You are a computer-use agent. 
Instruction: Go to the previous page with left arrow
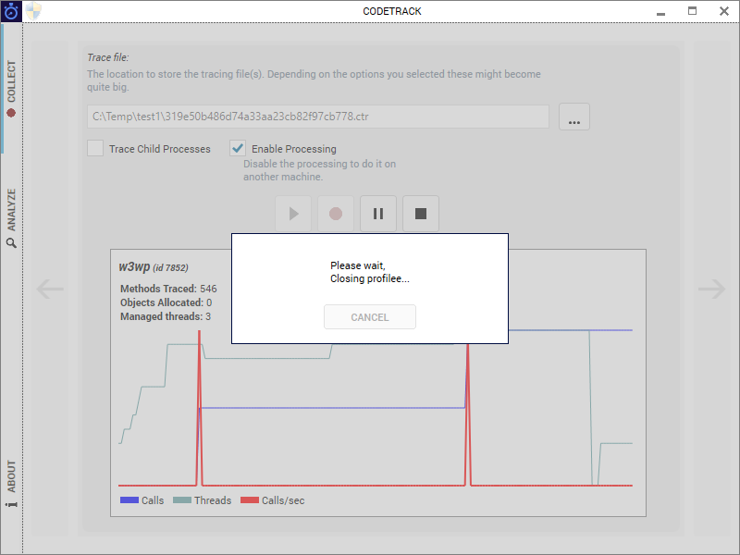[50, 289]
